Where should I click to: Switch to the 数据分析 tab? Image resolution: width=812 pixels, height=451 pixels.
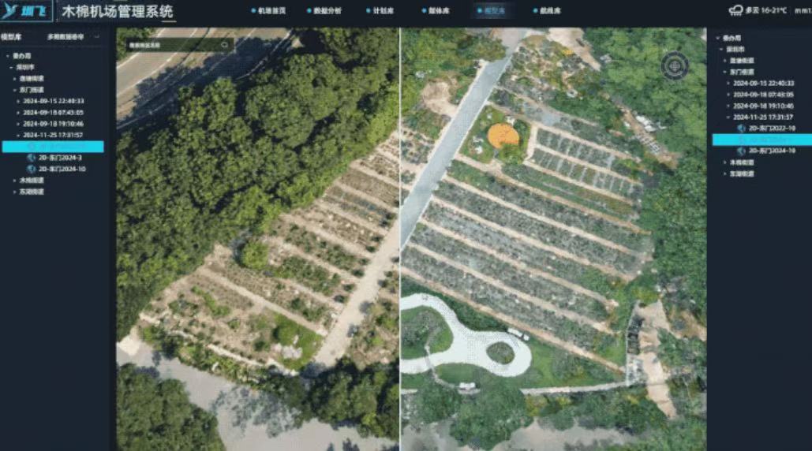(x=324, y=10)
